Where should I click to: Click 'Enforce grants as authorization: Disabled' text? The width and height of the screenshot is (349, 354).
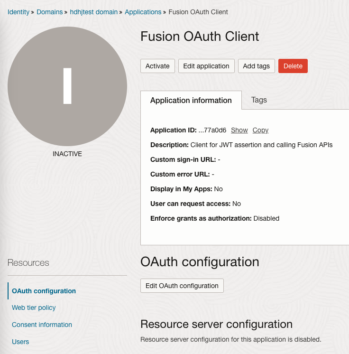215,218
